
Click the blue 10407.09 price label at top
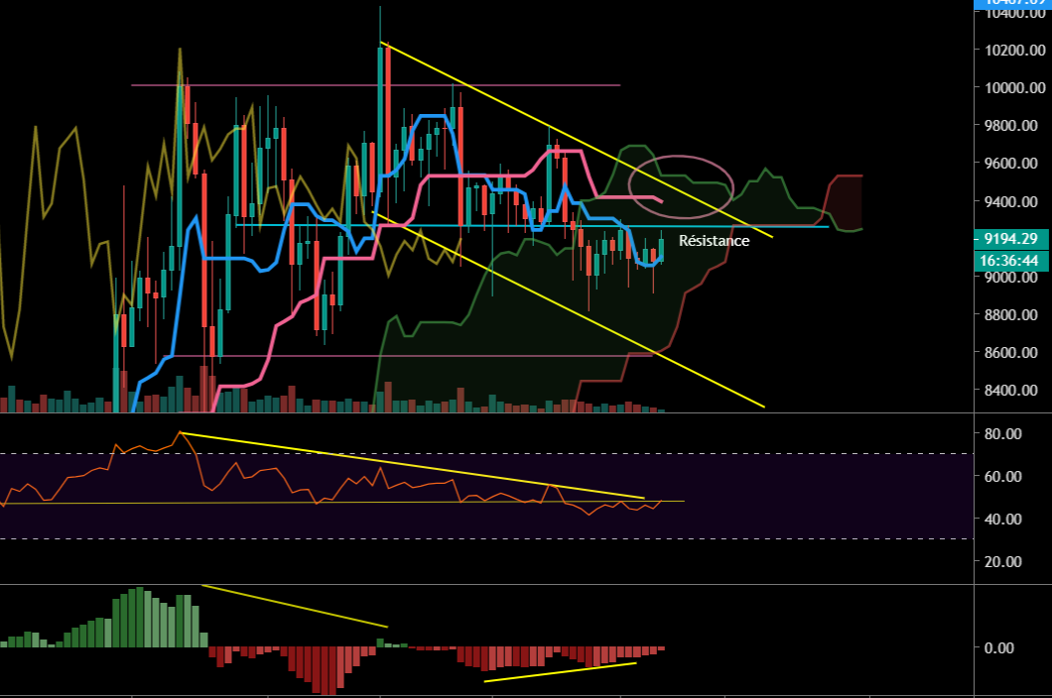pyautogui.click(x=1009, y=5)
